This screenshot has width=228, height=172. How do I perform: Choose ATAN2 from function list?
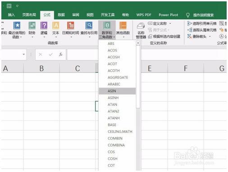pos(117,112)
